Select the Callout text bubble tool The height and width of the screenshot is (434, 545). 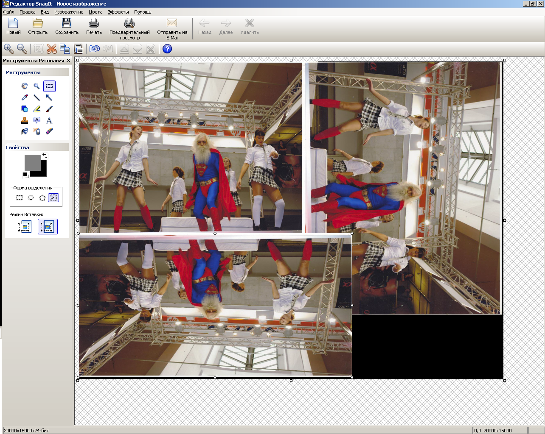(x=37, y=120)
